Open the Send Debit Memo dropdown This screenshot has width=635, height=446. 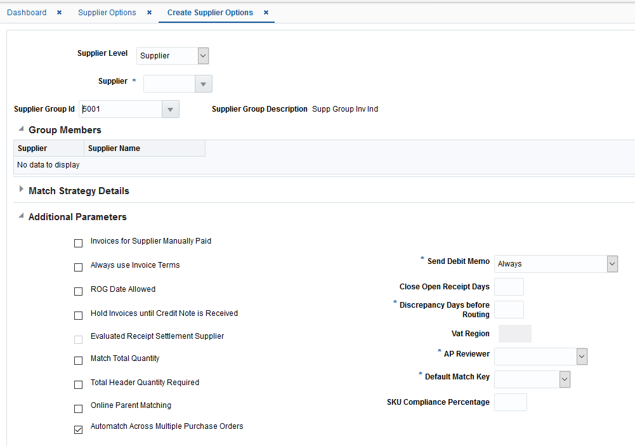[x=612, y=263]
